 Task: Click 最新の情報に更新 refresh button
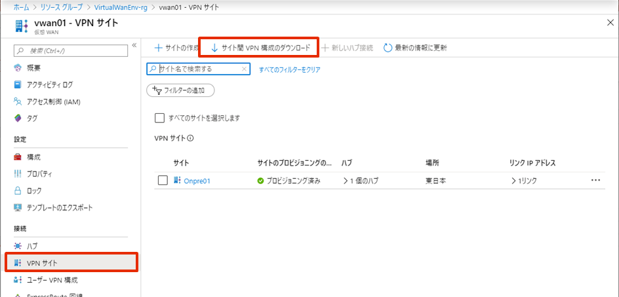(x=415, y=48)
